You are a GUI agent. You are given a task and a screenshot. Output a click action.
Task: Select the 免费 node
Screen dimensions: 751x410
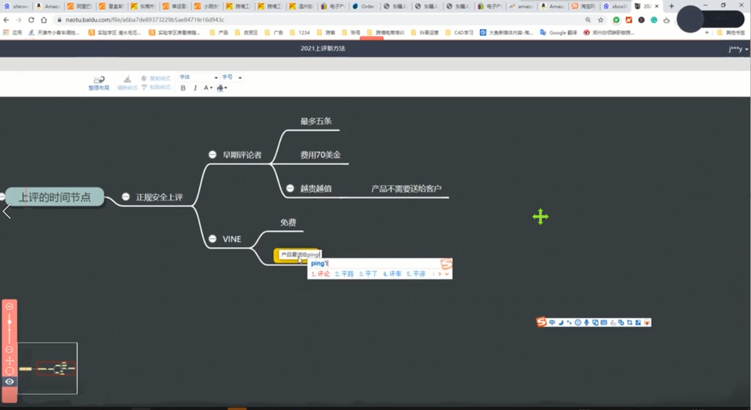[x=288, y=223]
